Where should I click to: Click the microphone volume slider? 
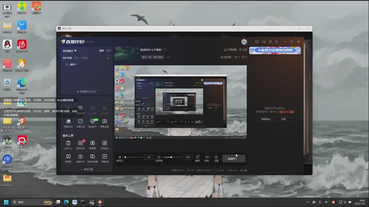(x=134, y=157)
